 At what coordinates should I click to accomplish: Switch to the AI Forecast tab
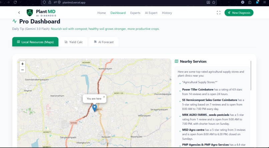pos(103,42)
